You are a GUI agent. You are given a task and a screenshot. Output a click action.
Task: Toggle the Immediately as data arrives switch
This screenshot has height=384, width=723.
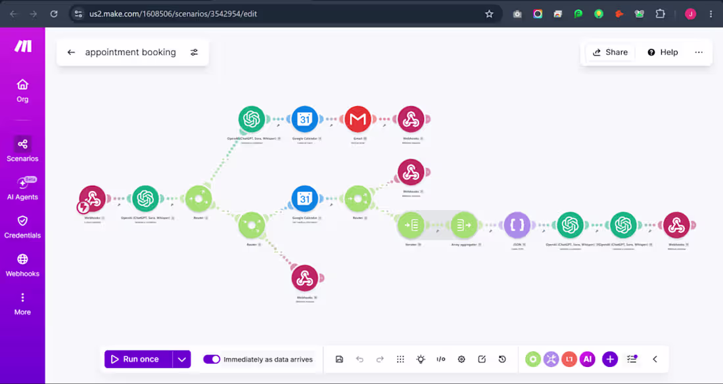point(212,359)
